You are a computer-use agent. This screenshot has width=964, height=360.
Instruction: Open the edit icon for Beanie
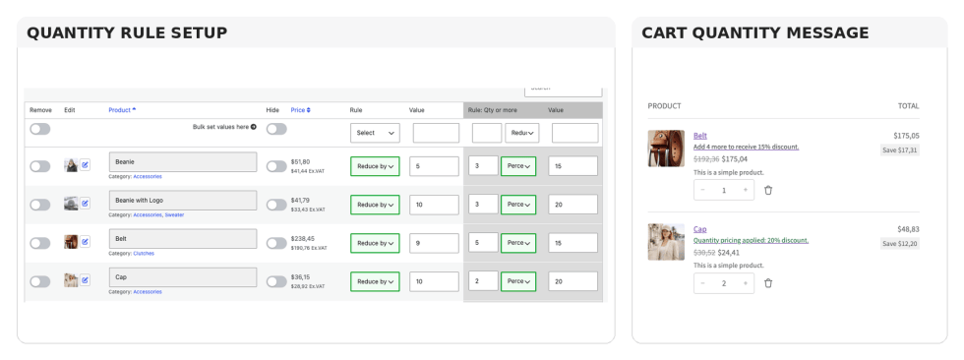(85, 165)
